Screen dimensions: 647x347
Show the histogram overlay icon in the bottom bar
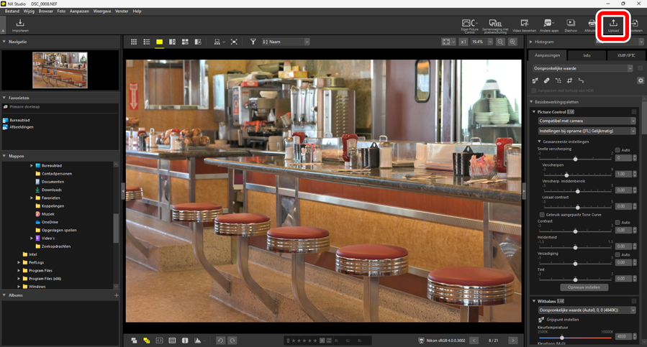(x=197, y=341)
